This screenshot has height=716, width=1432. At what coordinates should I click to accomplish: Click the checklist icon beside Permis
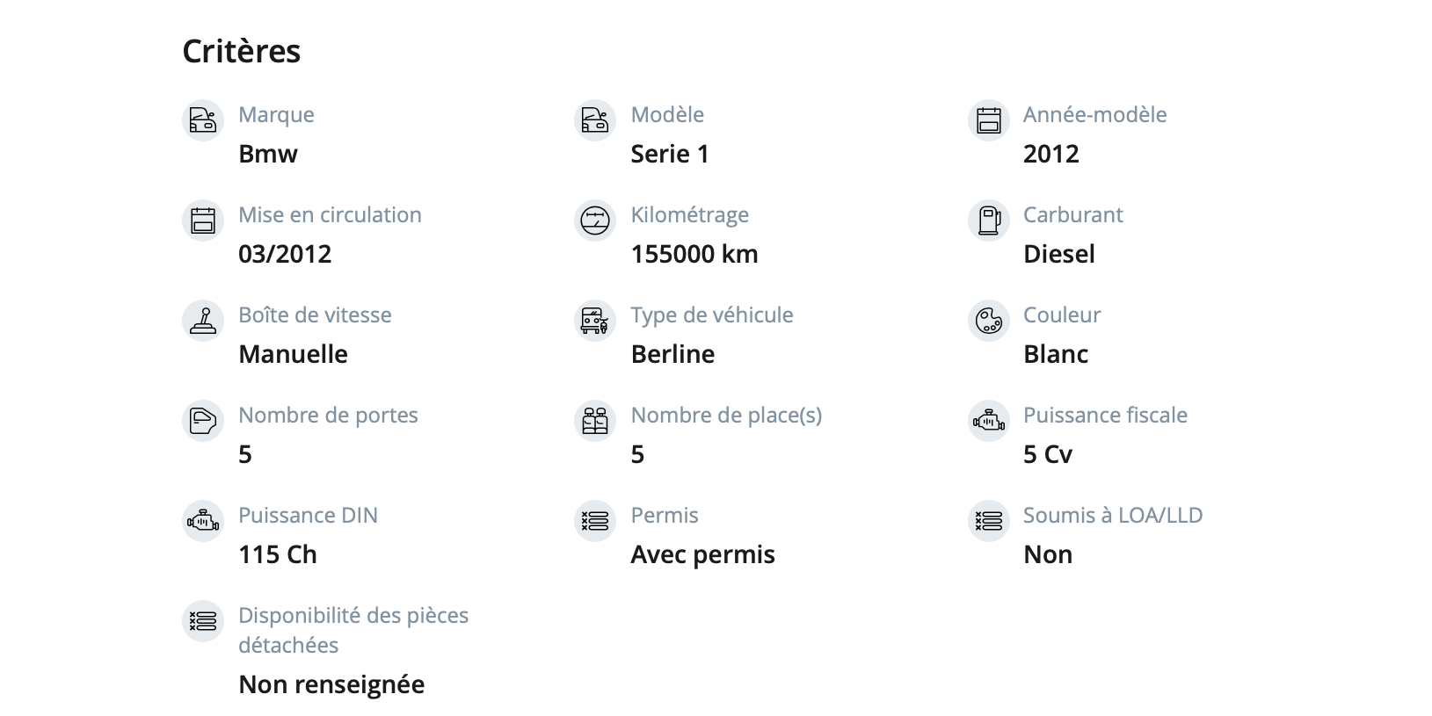click(595, 520)
